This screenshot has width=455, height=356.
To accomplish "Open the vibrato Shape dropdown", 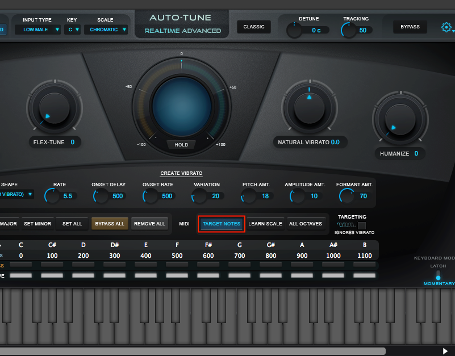I will [17, 194].
